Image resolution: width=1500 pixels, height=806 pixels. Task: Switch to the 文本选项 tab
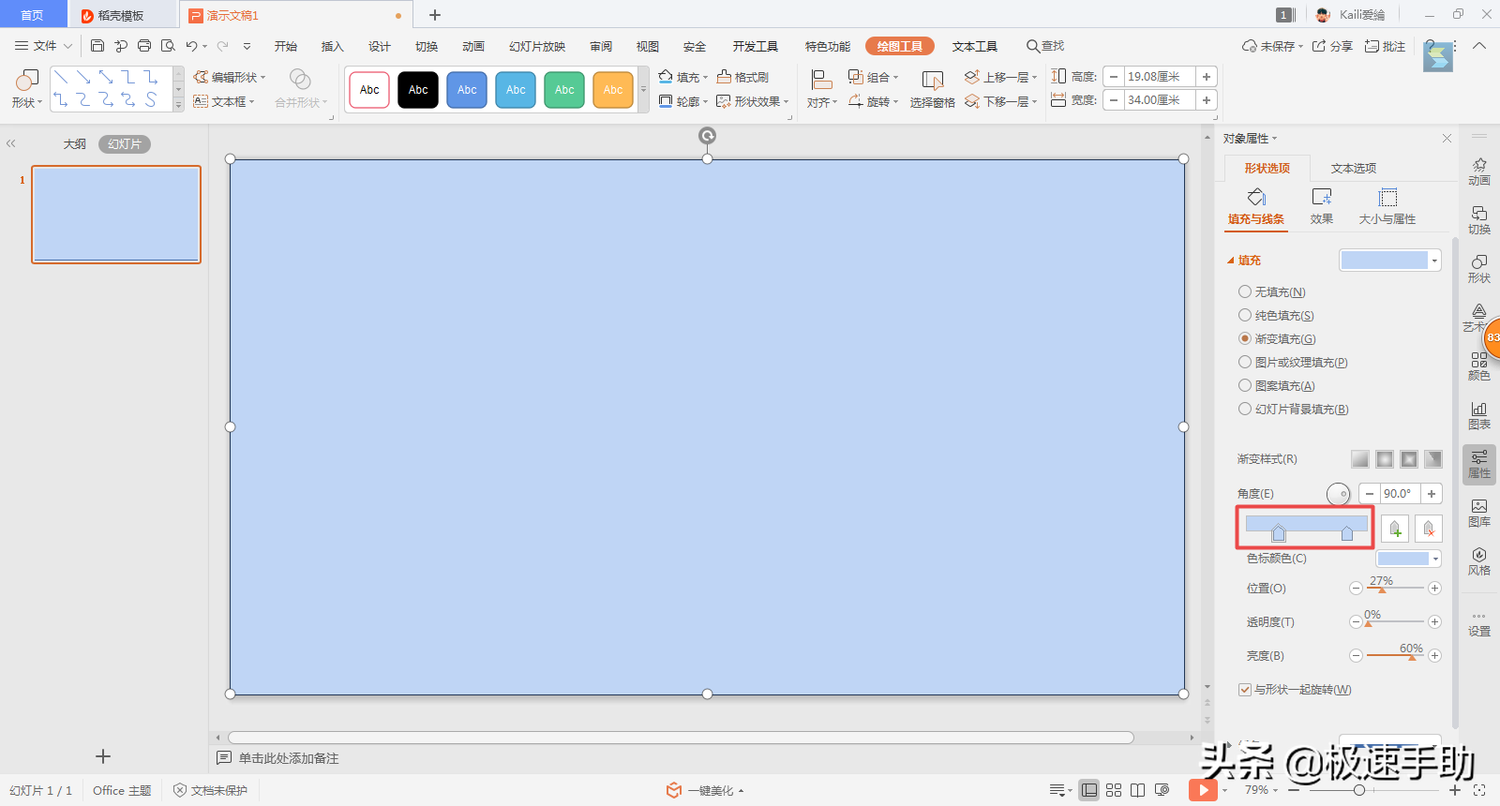pos(1353,169)
